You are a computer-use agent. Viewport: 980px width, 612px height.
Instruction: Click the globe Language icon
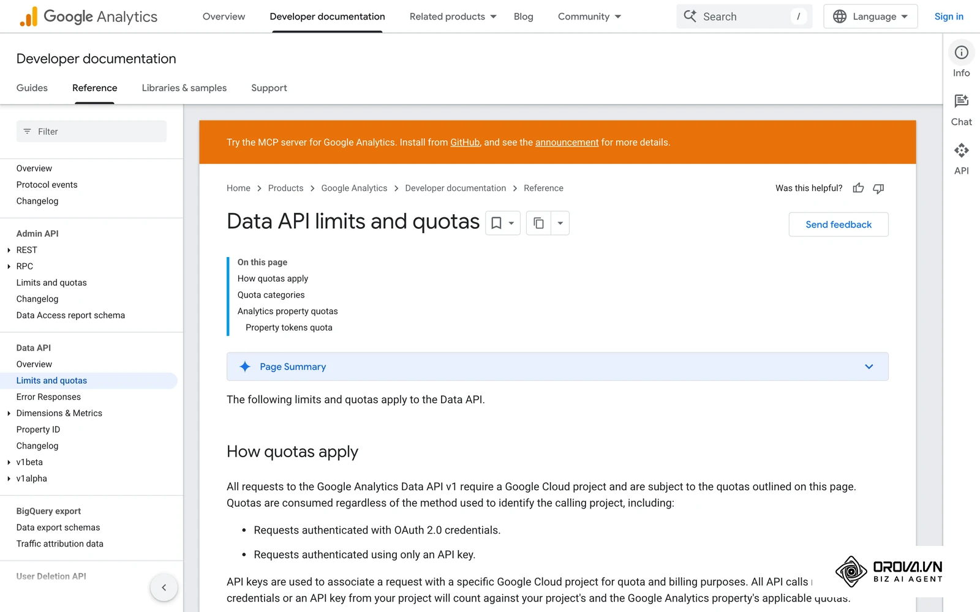pyautogui.click(x=840, y=17)
